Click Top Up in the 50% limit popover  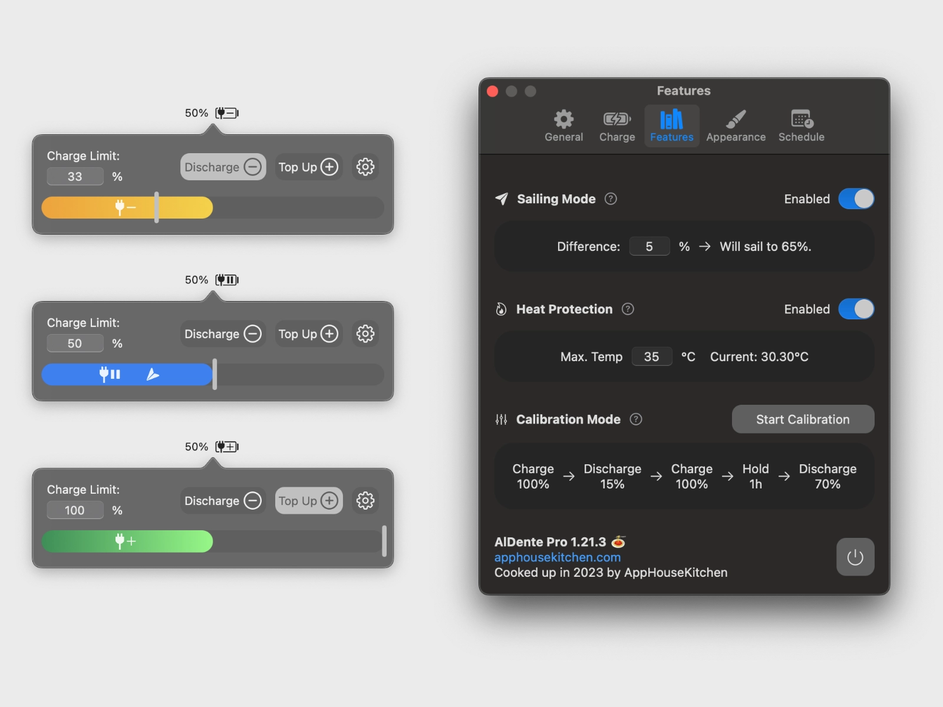click(x=309, y=334)
